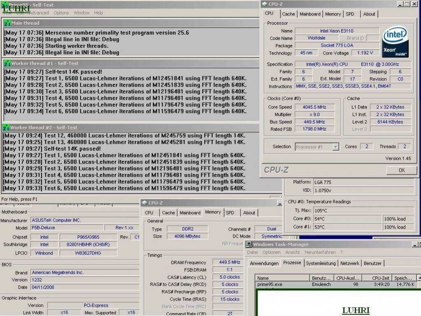Click motherboard model field P5B-Deluxe
Screen dimensions: 421x316
pos(67,227)
